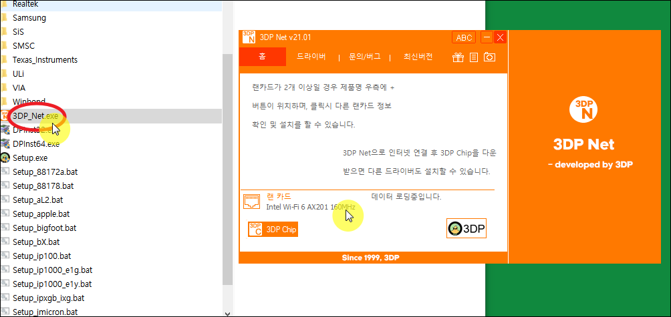This screenshot has height=317, width=671.
Task: Select the Samsung folder icon
Action: (4, 18)
